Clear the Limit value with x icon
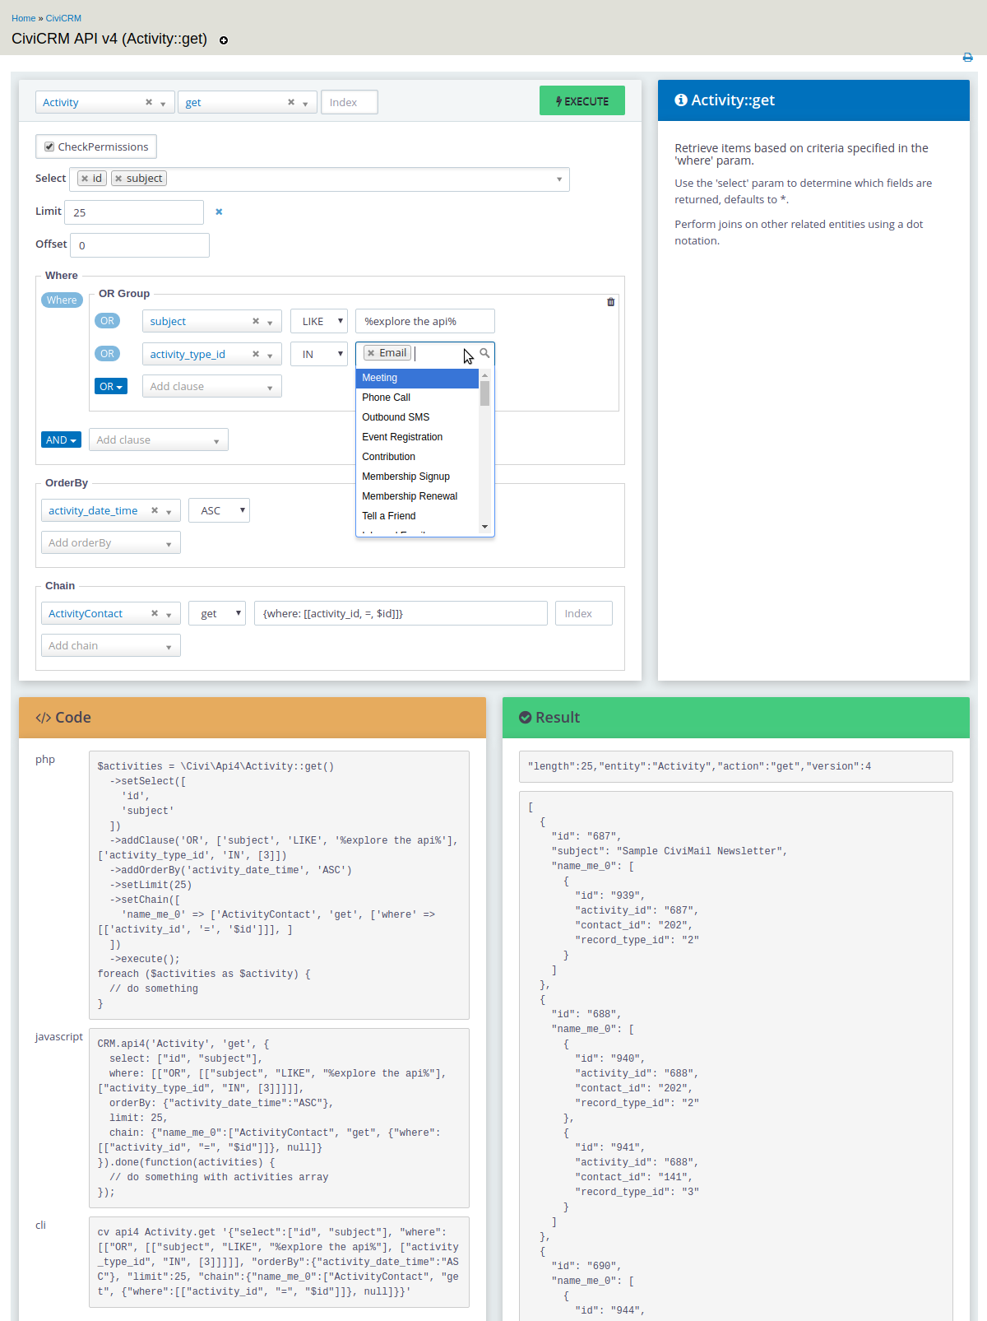 219,212
